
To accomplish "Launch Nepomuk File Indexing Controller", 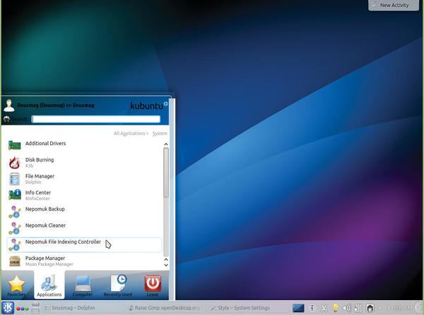I will click(x=84, y=245).
